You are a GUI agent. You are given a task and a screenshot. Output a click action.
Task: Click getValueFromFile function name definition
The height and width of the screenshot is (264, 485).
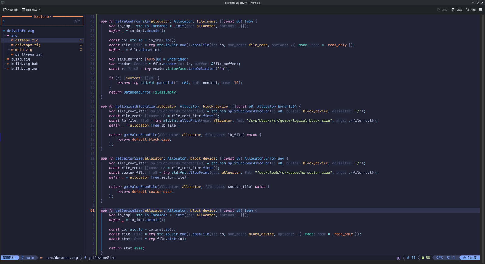132,21
